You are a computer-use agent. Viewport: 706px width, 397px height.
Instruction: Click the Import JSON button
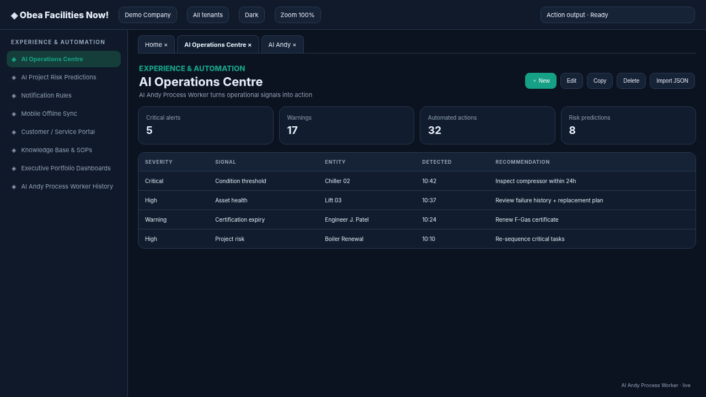pyautogui.click(x=672, y=81)
